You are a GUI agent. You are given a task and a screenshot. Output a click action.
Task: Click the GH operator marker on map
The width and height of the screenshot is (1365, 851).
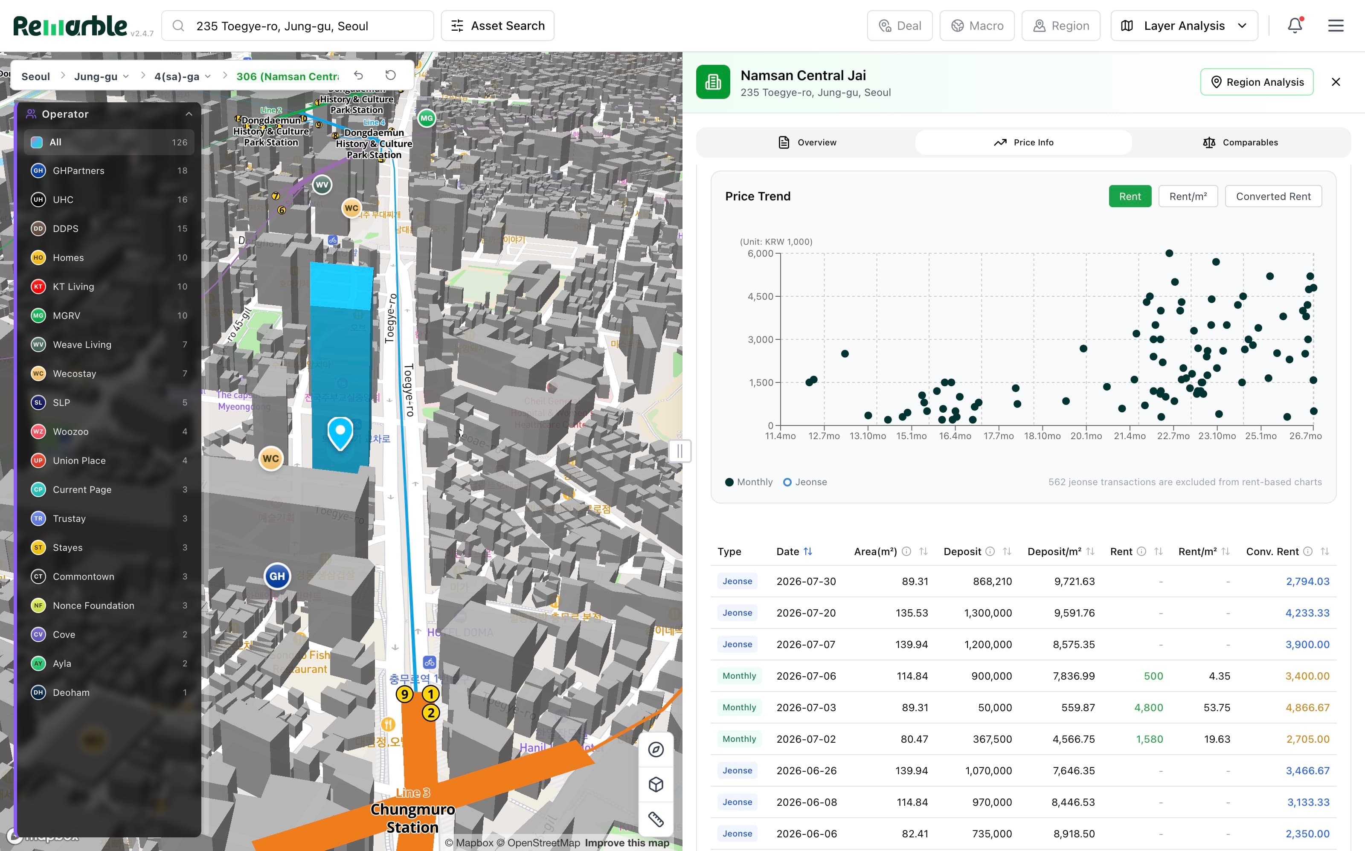click(277, 576)
